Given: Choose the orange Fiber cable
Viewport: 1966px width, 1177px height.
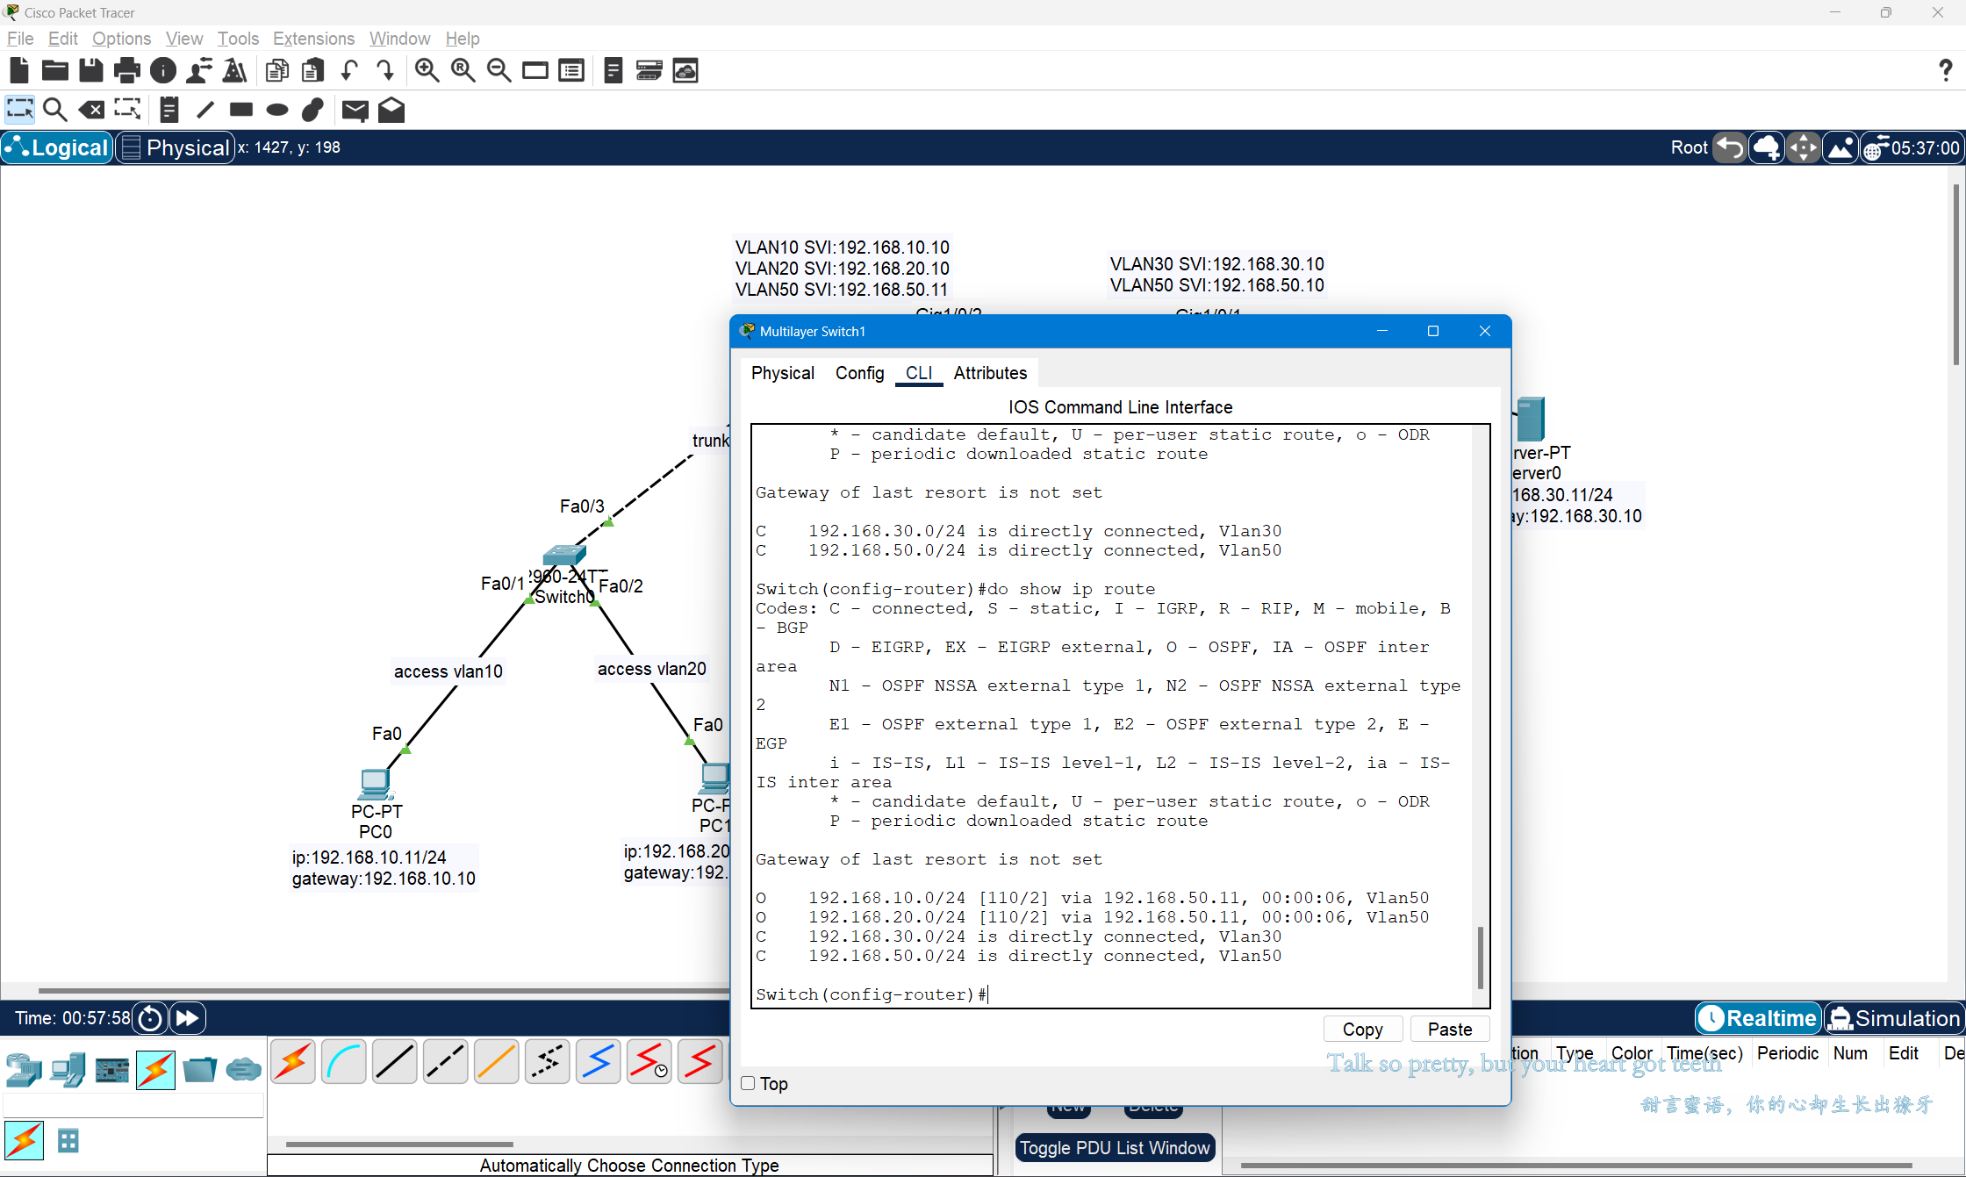Looking at the screenshot, I should pos(497,1062).
